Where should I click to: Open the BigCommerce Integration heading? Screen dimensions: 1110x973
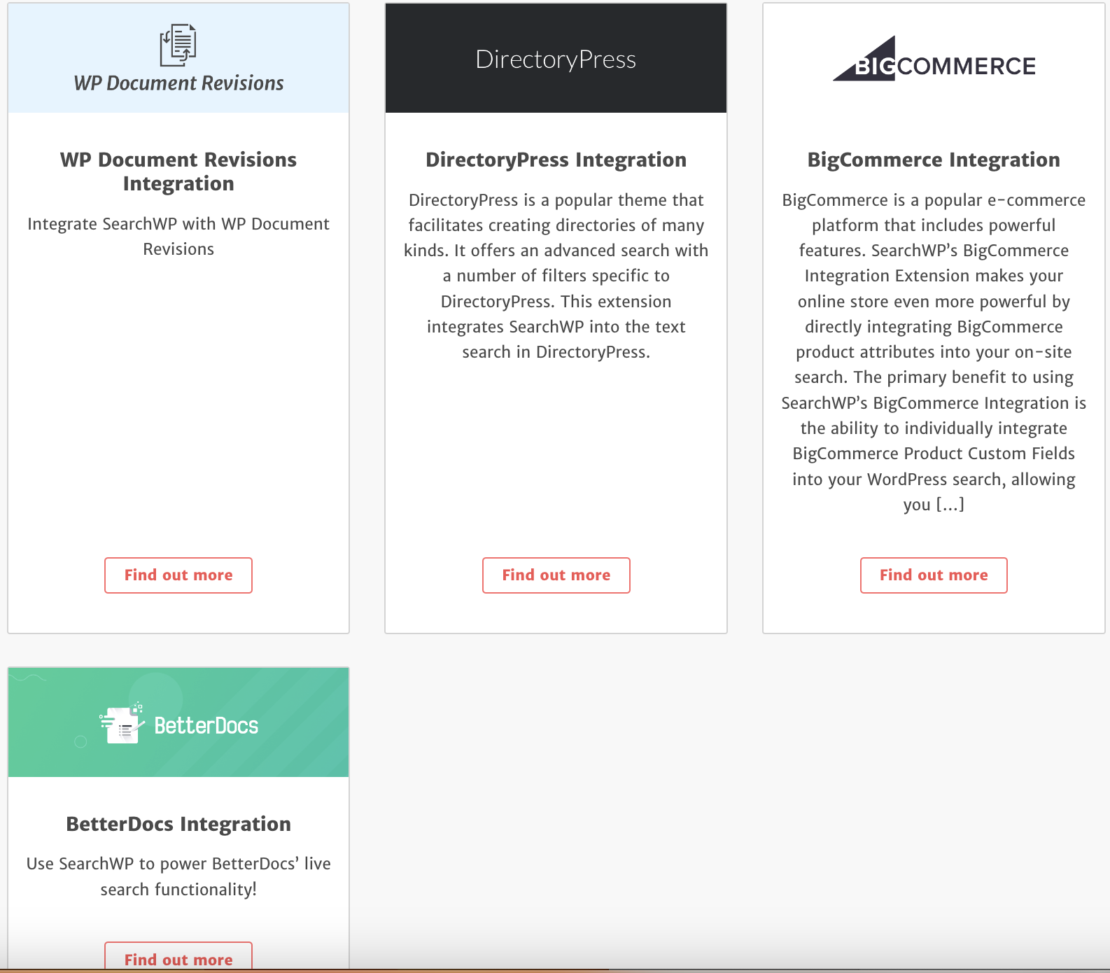click(x=934, y=160)
